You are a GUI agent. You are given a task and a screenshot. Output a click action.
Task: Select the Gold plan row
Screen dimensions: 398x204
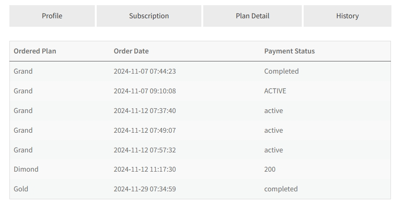pyautogui.click(x=21, y=189)
